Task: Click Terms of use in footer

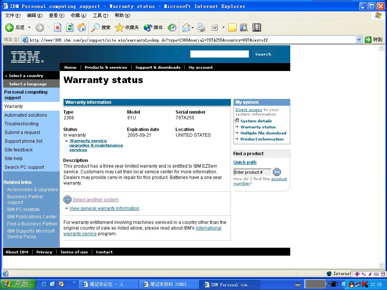Action: pyautogui.click(x=74, y=252)
